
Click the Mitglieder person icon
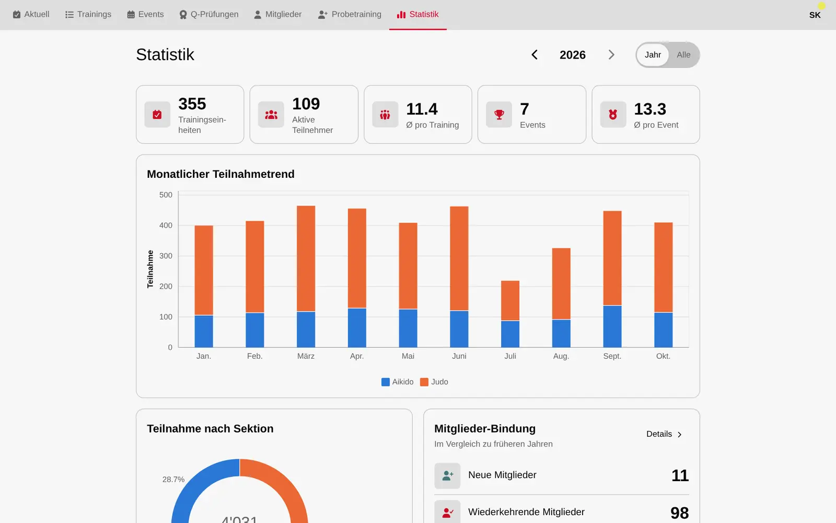pos(258,15)
